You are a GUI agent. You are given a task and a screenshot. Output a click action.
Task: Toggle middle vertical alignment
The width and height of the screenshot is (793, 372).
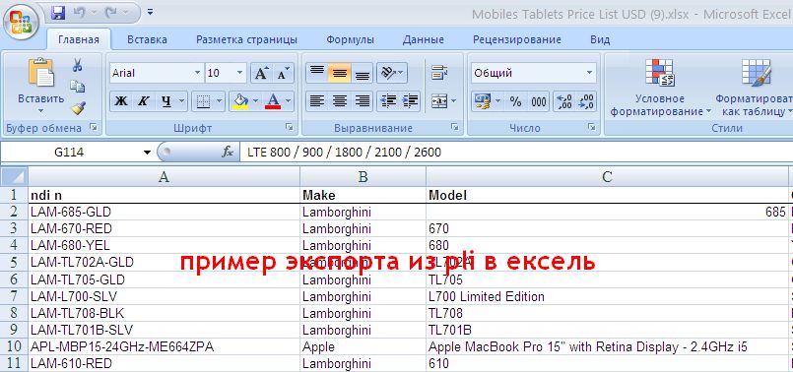point(339,73)
